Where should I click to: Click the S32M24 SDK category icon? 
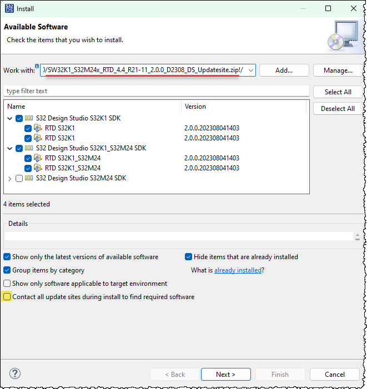coord(29,178)
